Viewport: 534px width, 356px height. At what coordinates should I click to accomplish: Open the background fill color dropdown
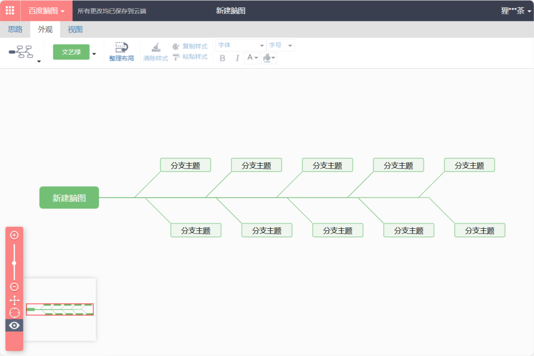(x=269, y=58)
